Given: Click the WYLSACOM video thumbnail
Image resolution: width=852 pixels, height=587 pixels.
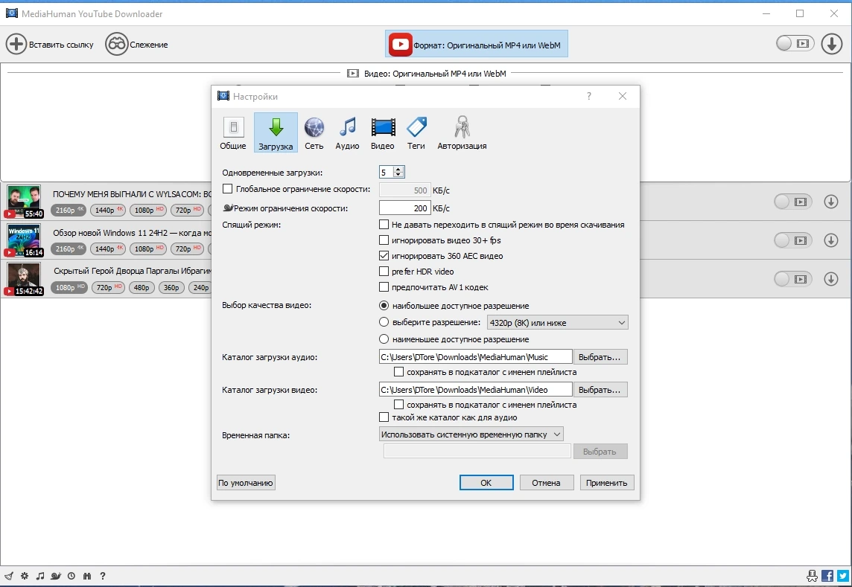Looking at the screenshot, I should coord(24,201).
